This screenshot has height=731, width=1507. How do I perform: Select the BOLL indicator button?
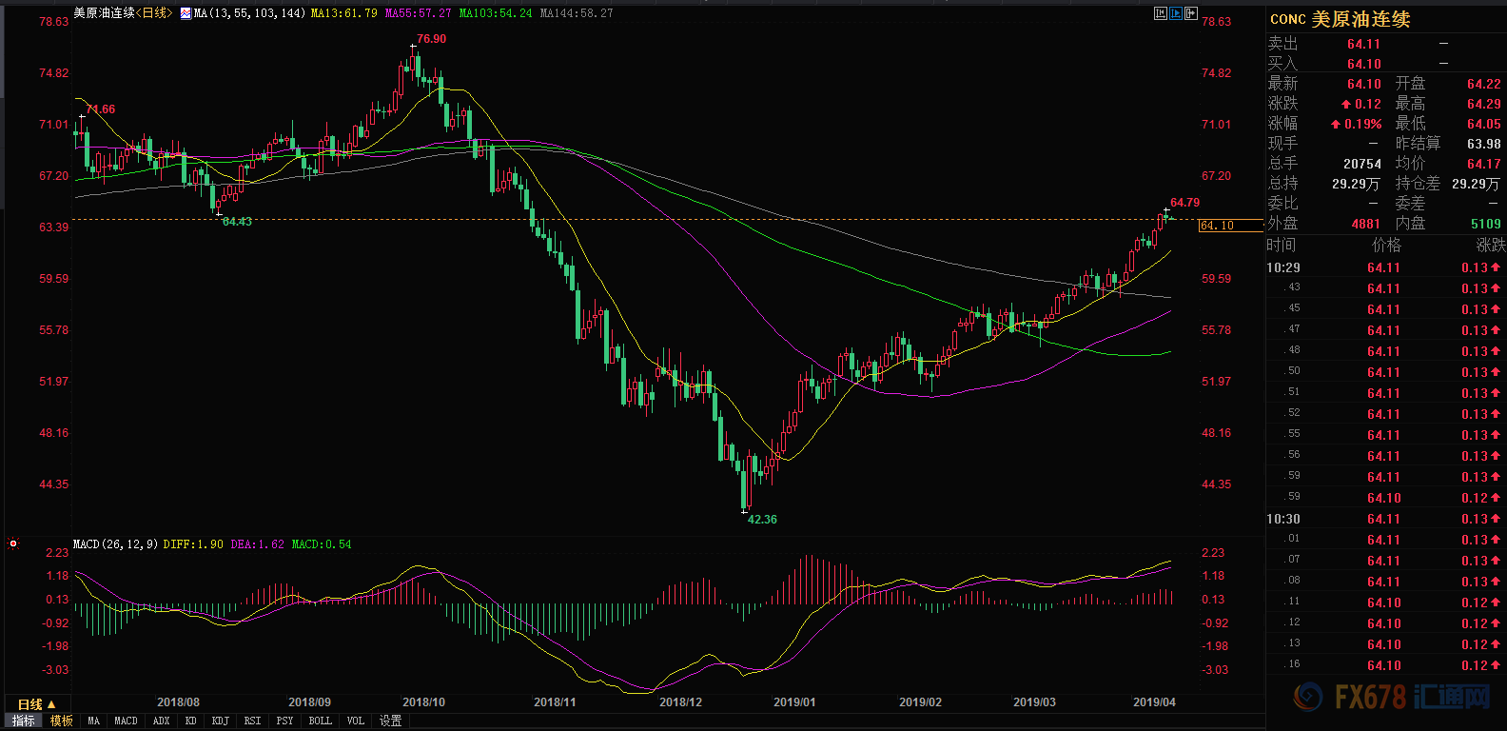pos(321,721)
